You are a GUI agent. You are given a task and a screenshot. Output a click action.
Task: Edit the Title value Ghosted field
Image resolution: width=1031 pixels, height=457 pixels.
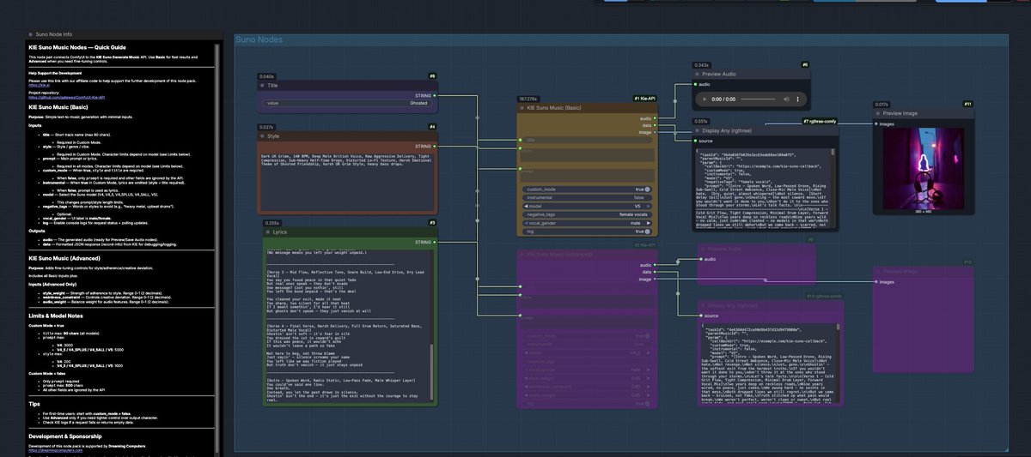(x=348, y=103)
